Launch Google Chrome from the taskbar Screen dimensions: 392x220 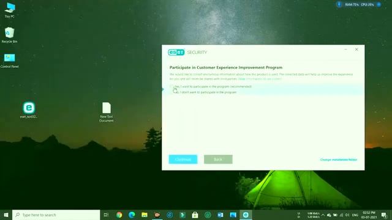pos(119,215)
